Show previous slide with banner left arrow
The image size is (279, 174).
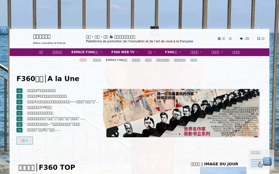tap(107, 113)
